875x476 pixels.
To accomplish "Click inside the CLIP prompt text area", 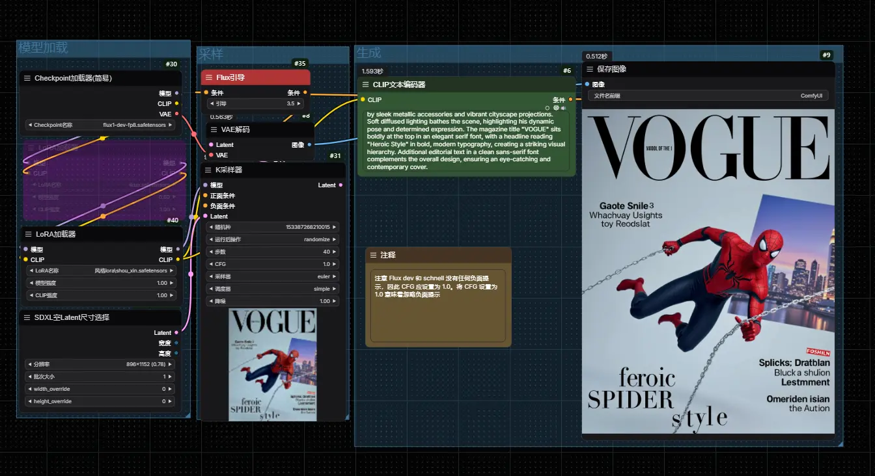I will click(466, 141).
